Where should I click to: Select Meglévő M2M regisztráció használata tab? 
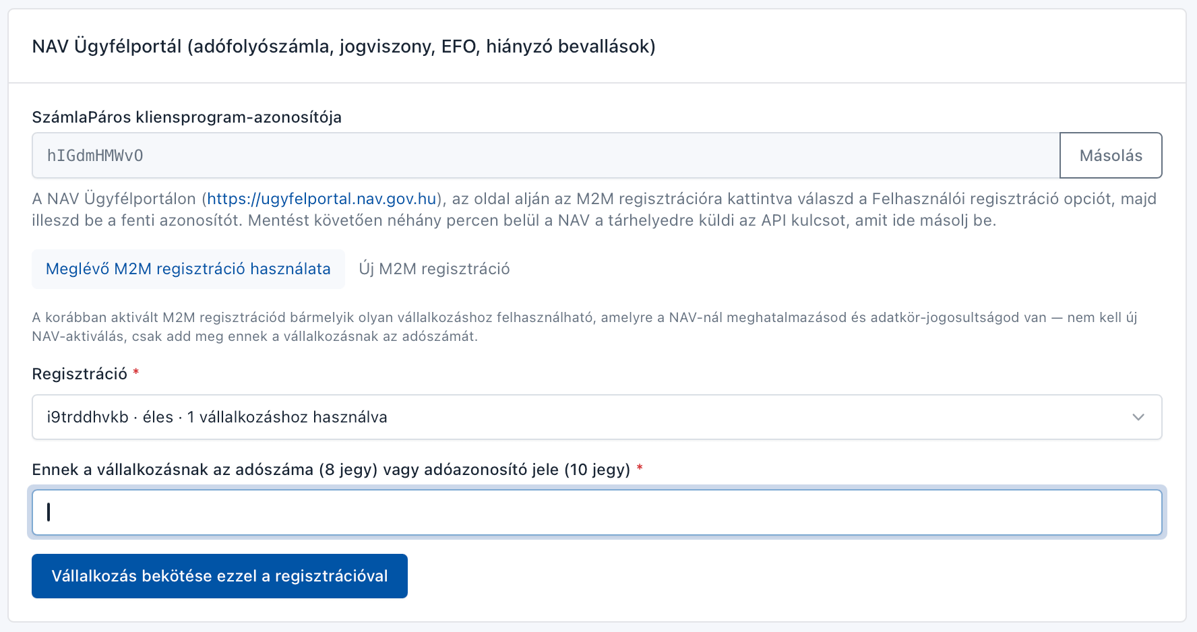pos(188,269)
